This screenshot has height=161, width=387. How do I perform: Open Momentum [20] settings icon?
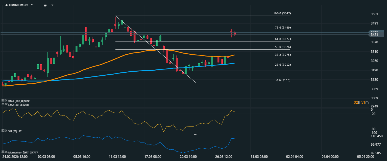coord(3,152)
